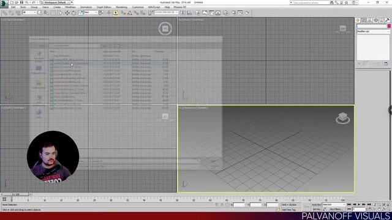Click the Render Production teapot icon

247,13
